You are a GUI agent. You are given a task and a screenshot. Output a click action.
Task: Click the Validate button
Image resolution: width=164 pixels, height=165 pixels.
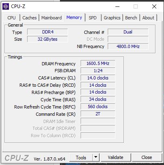click(x=116, y=157)
